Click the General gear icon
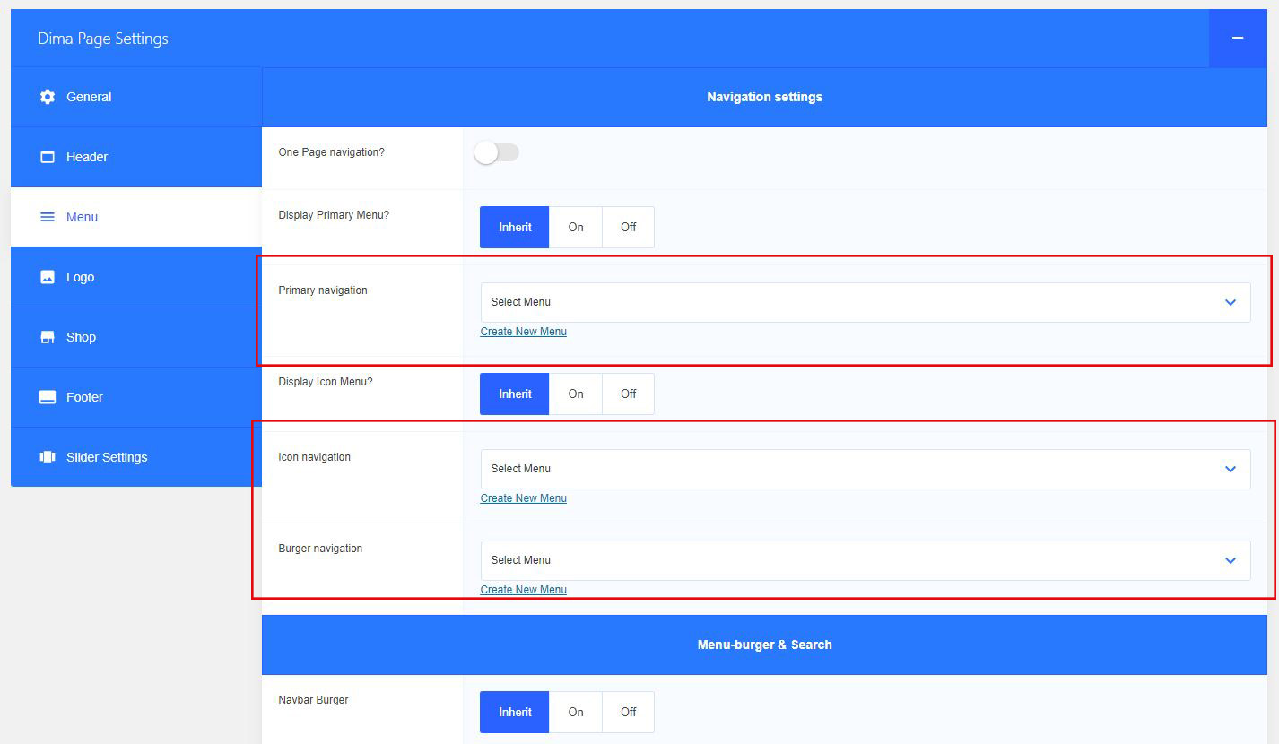Screen dimensions: 1279x744 click(x=48, y=97)
